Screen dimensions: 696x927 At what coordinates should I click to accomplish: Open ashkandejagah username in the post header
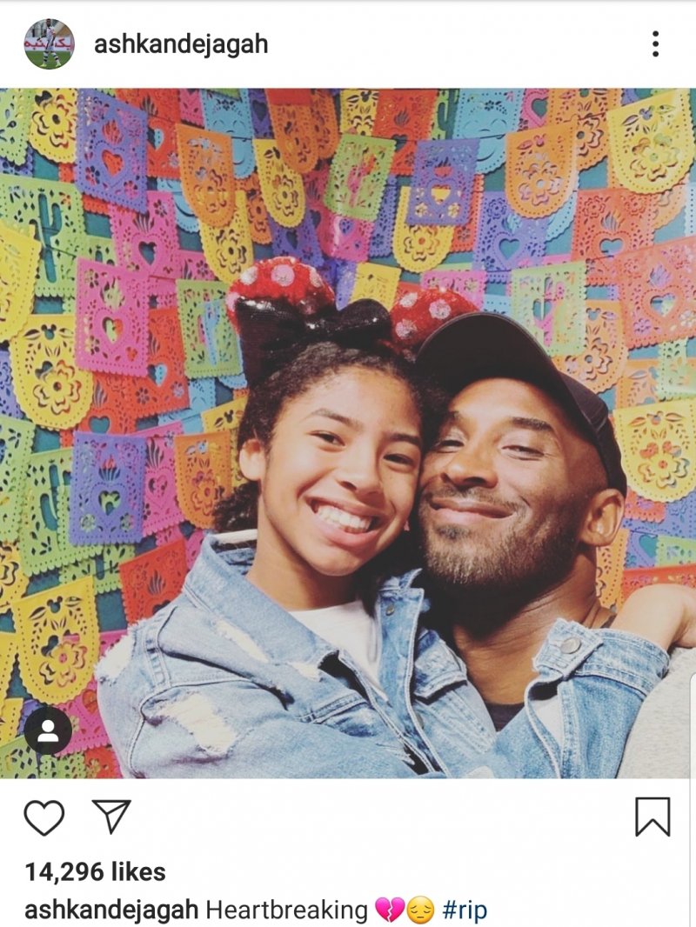[x=181, y=44]
